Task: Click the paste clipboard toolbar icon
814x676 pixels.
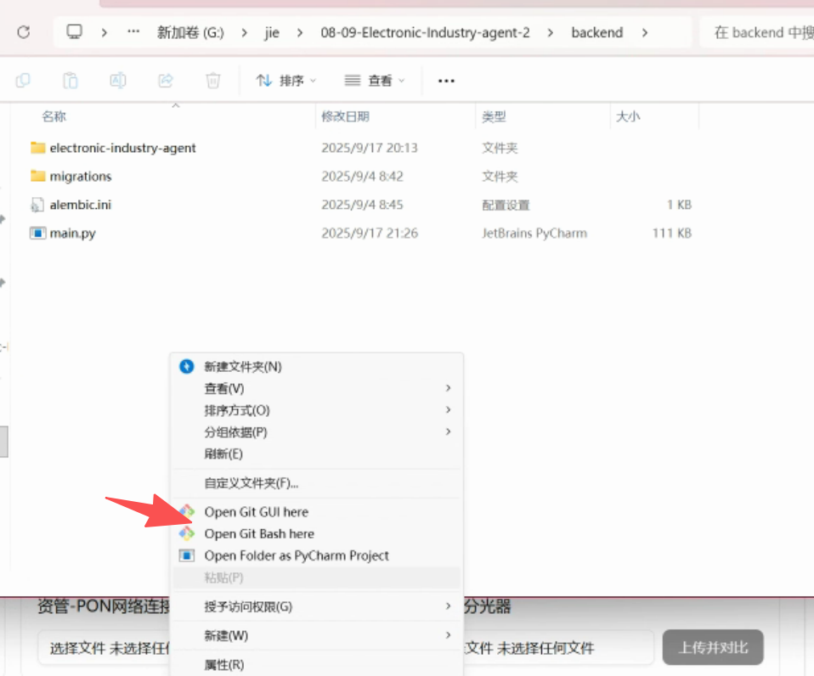Action: coord(71,81)
